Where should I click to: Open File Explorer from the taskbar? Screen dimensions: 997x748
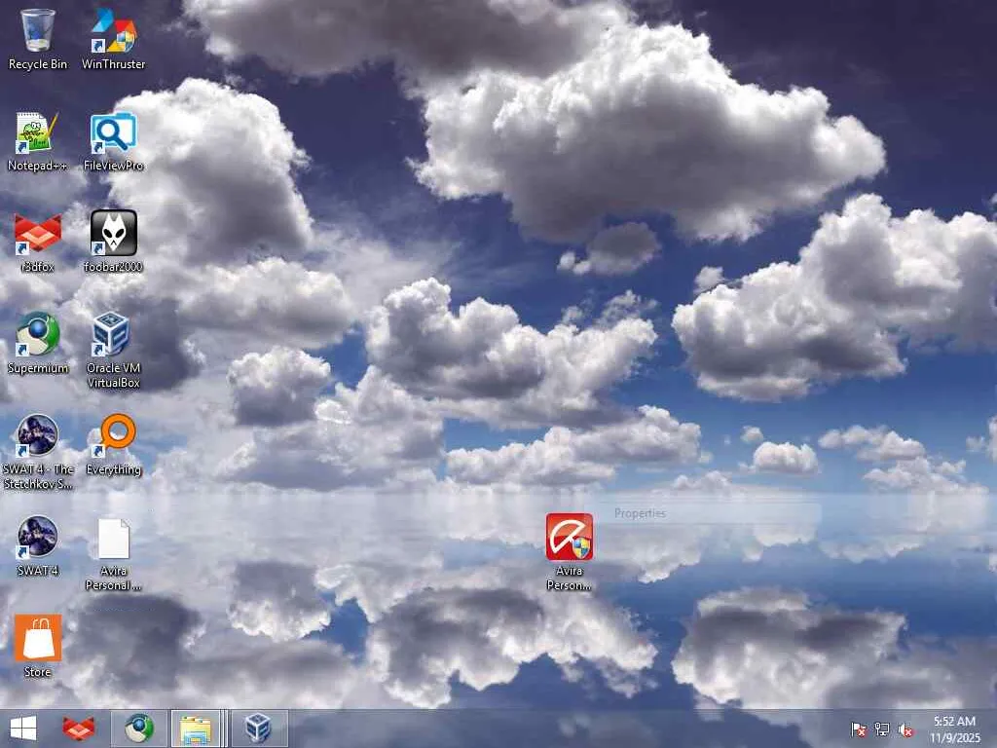[196, 729]
